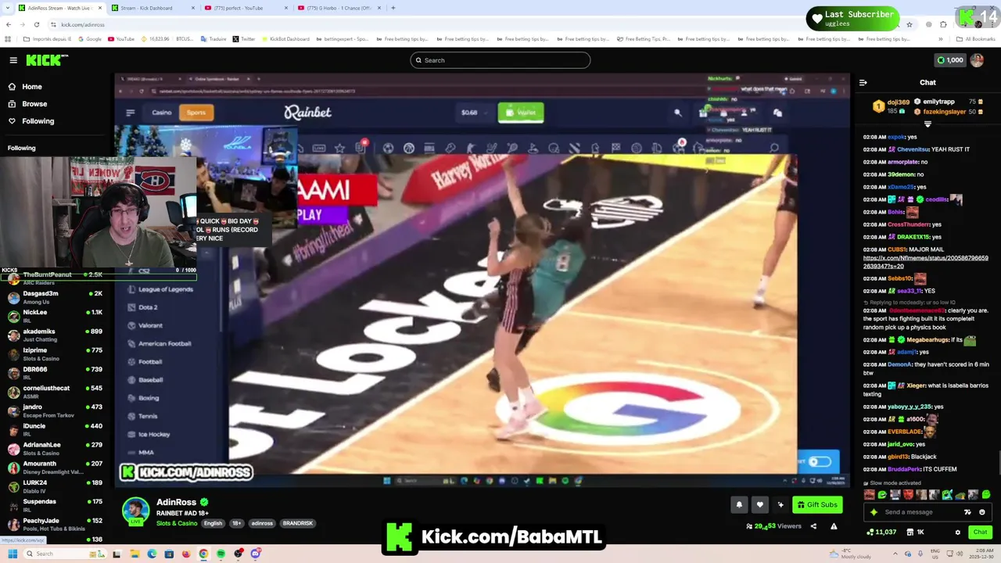Open the chat settings gear
1001x563 pixels.
click(x=957, y=533)
